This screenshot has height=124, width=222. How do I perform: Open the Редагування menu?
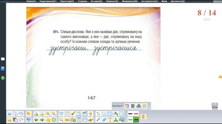pos(48,1)
